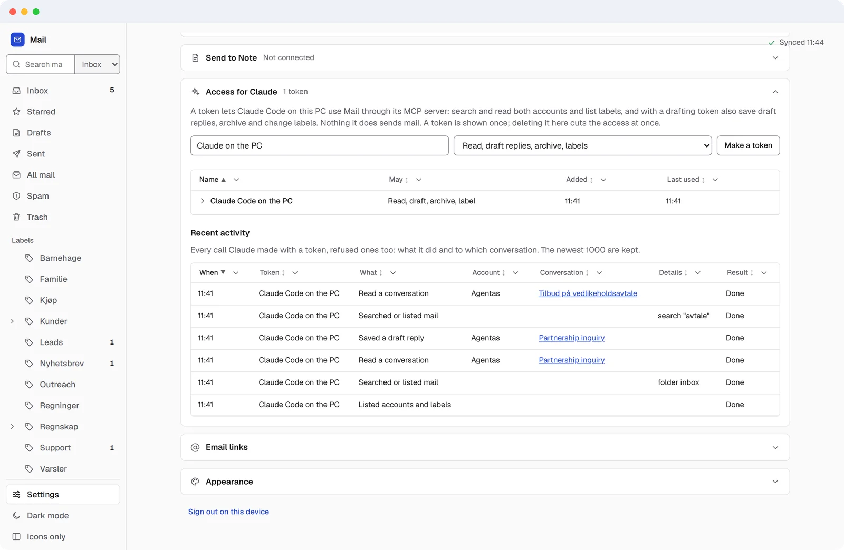Open the Spam folder
Viewport: 844px width, 550px height.
tap(63, 196)
